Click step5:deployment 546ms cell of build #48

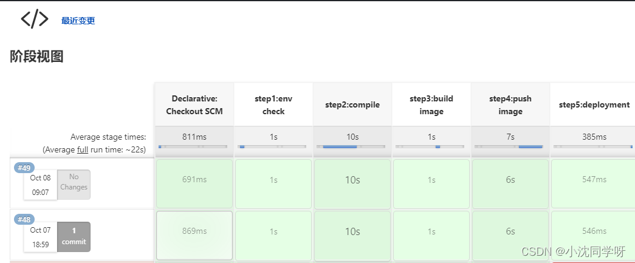point(593,236)
